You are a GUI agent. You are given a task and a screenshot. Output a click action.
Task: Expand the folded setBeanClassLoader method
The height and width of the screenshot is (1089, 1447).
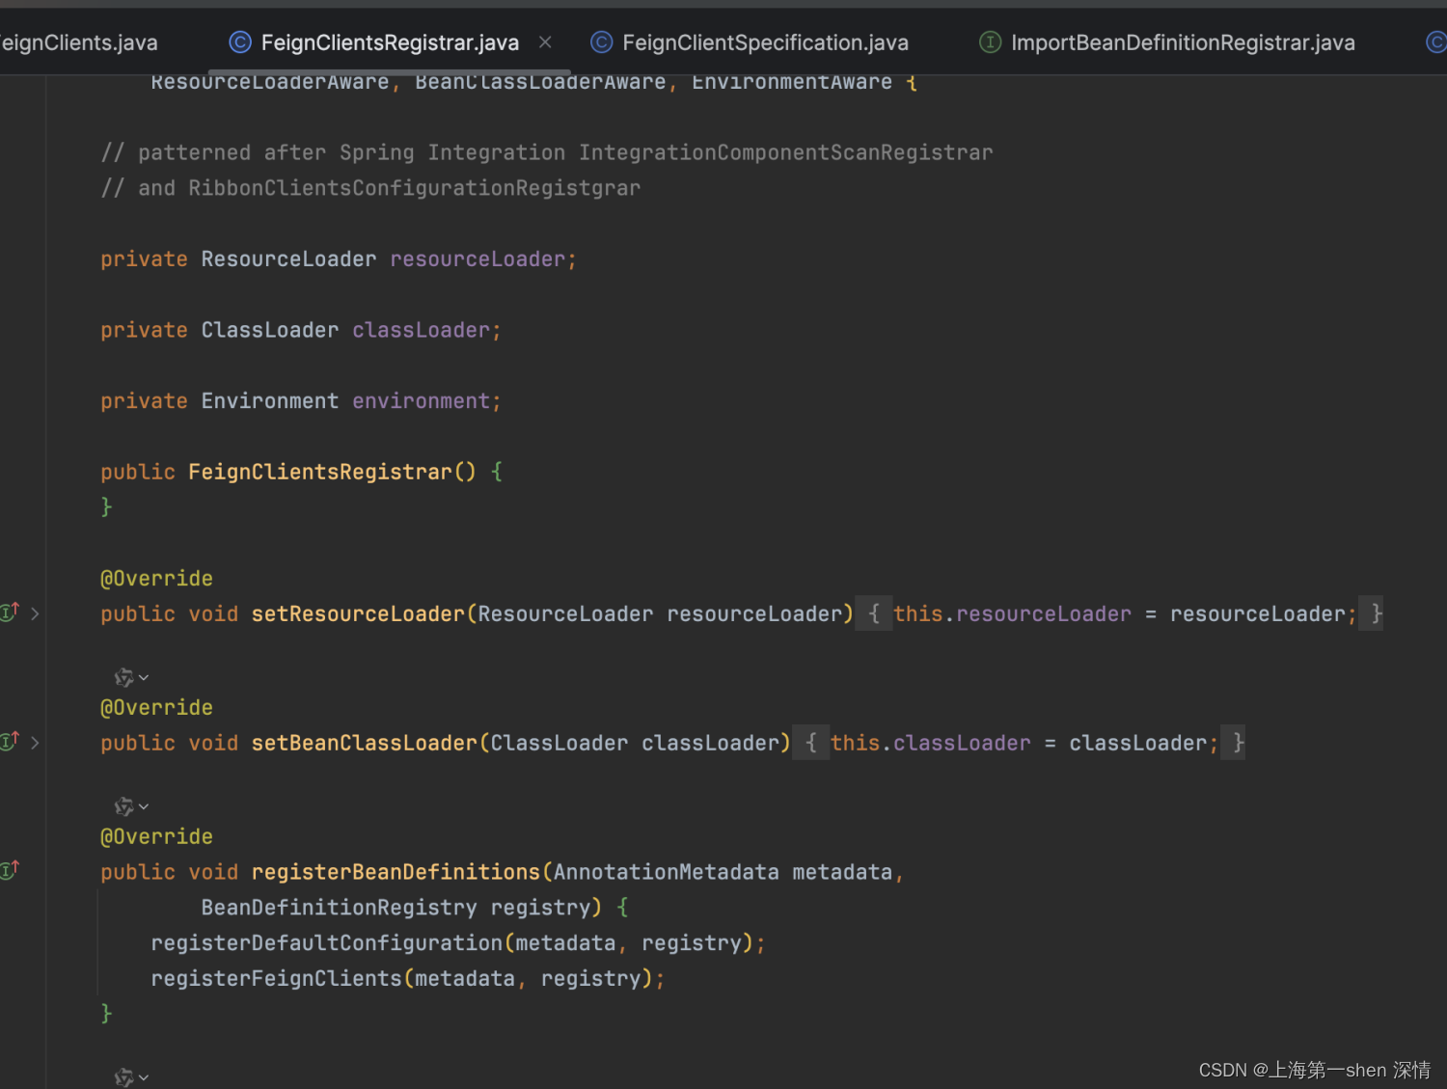pos(35,743)
